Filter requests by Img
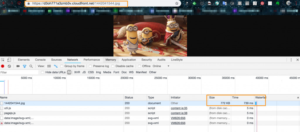Image resolution: width=300 pixels, height=132 pixels. pyautogui.click(x=98, y=72)
